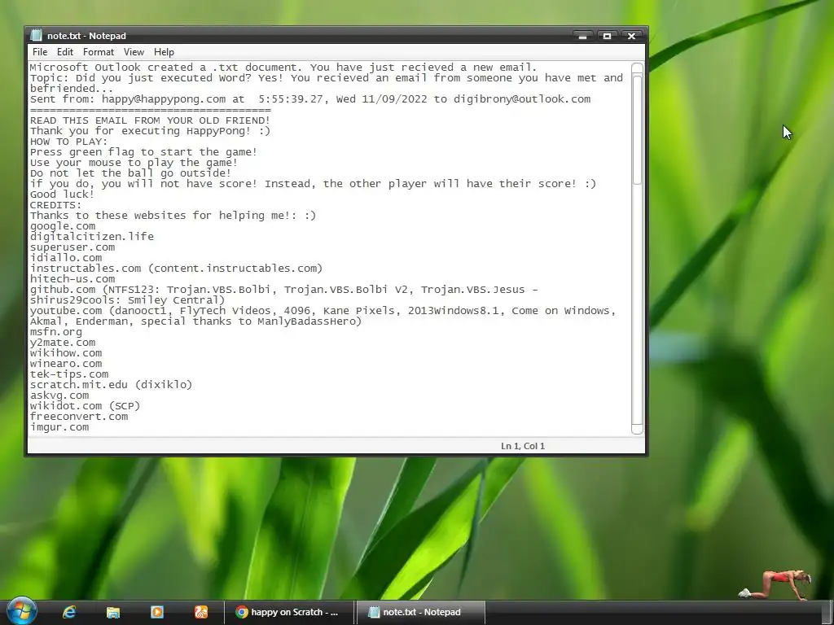
Task: Close the note.txt Notepad window
Action: coord(631,36)
